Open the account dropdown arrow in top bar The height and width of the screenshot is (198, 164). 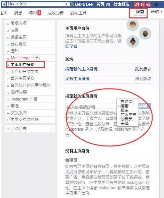tap(162, 5)
